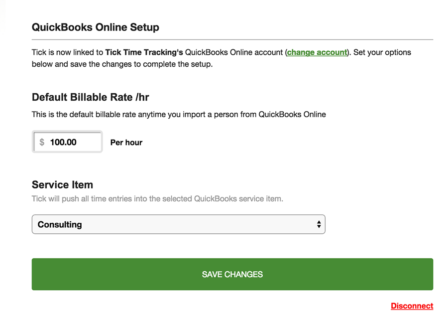Viewport: 448px width, 325px height.
Task: Click the bold Tick Time Tracking's text
Action: pyautogui.click(x=144, y=52)
